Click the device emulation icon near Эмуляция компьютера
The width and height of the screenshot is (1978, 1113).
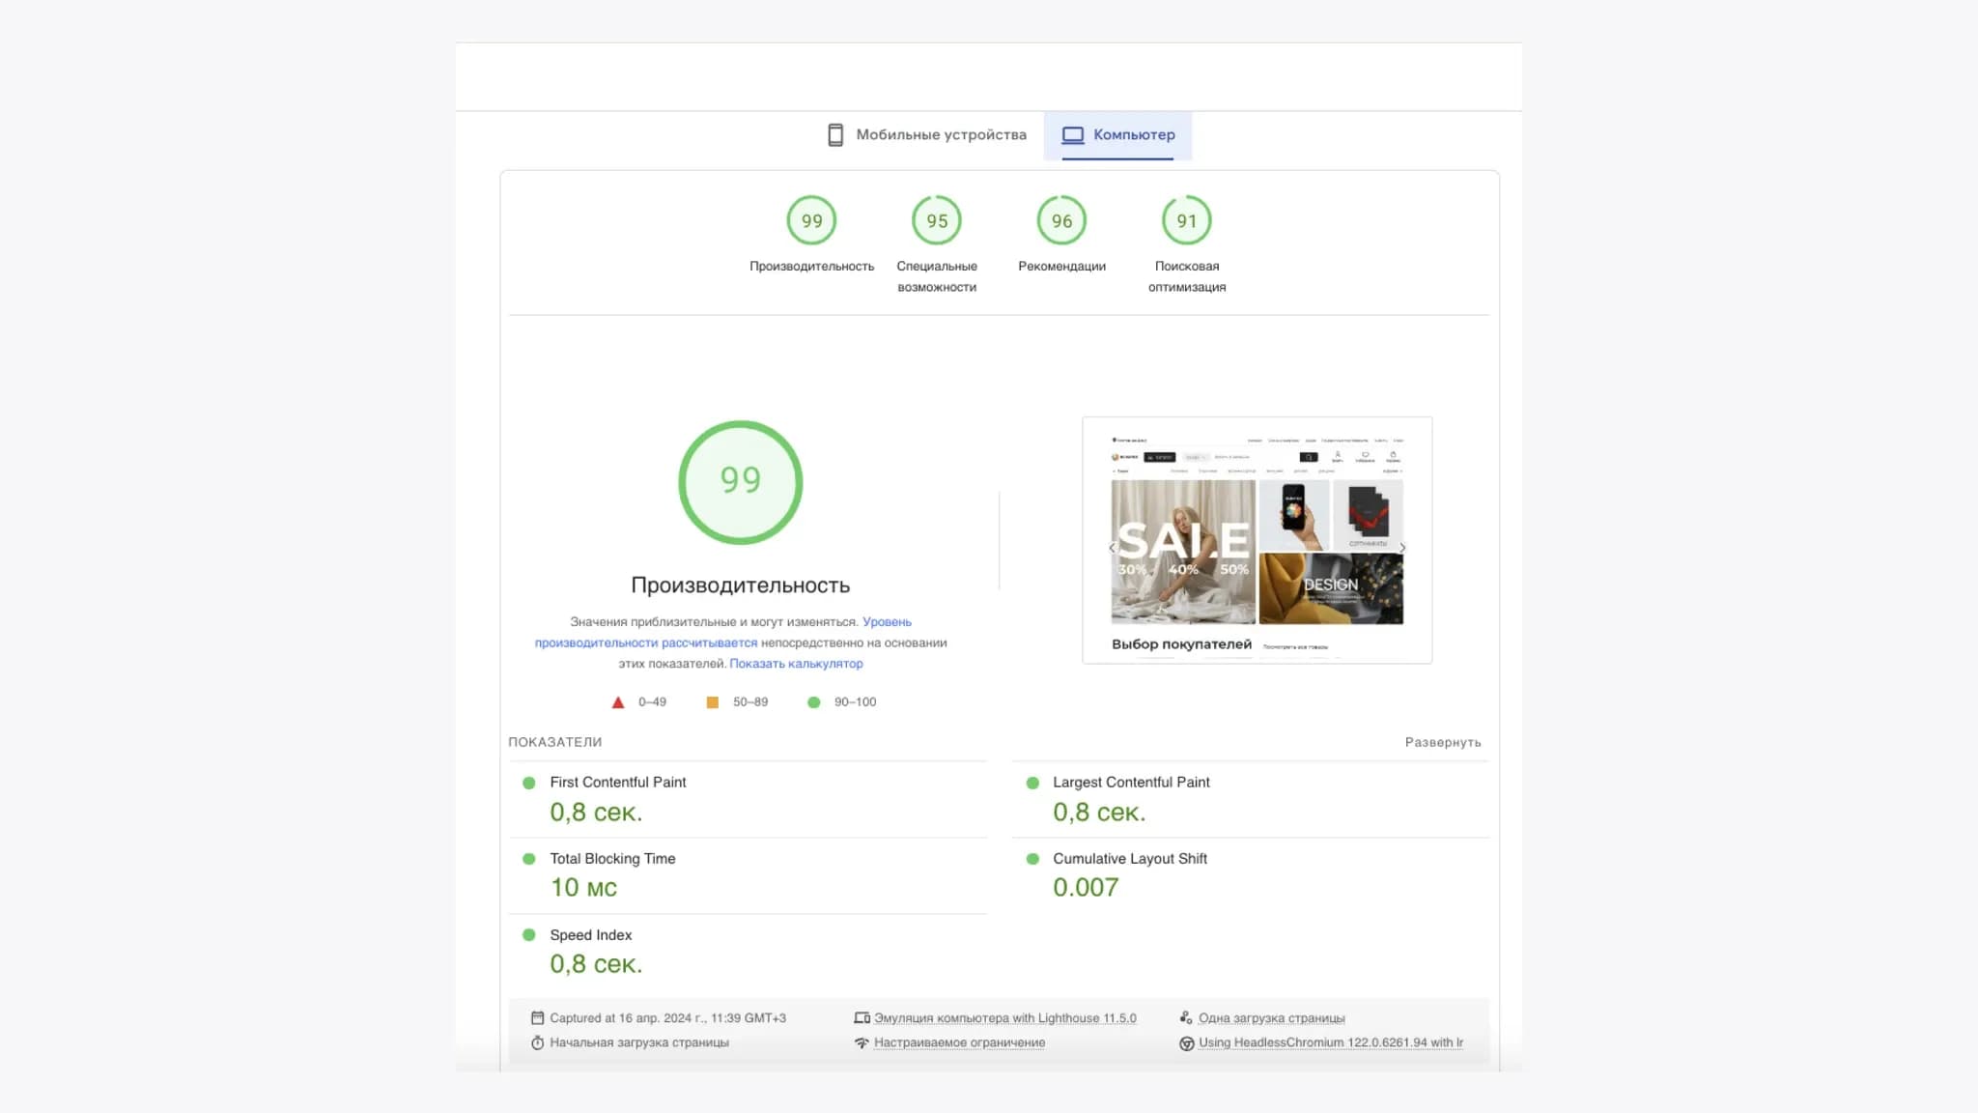[x=862, y=1017]
